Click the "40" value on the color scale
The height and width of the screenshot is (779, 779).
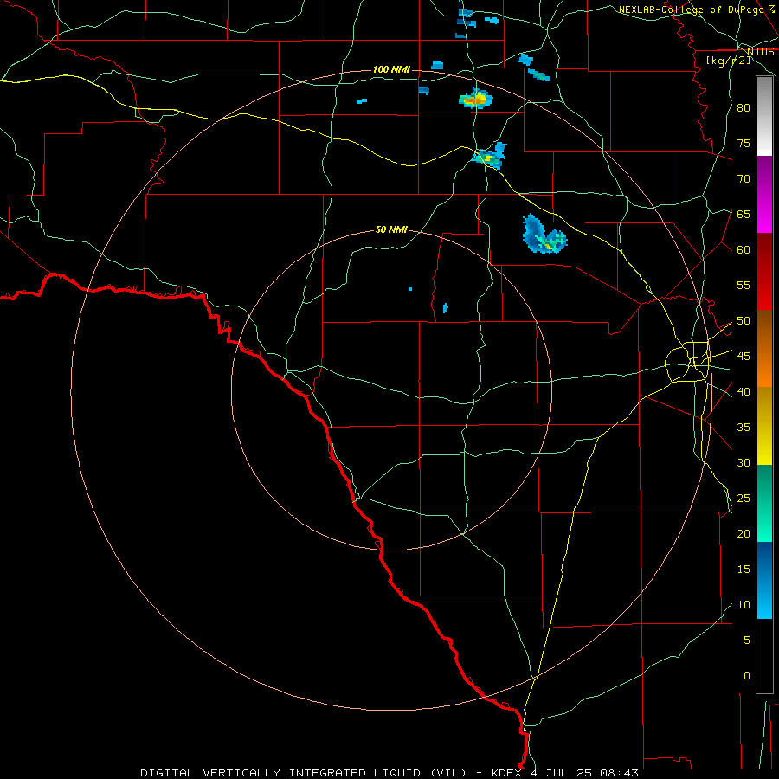pos(744,391)
